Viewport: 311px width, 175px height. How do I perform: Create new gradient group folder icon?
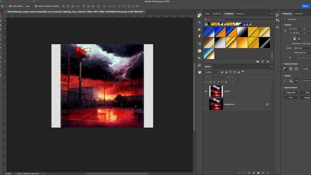pos(258,62)
